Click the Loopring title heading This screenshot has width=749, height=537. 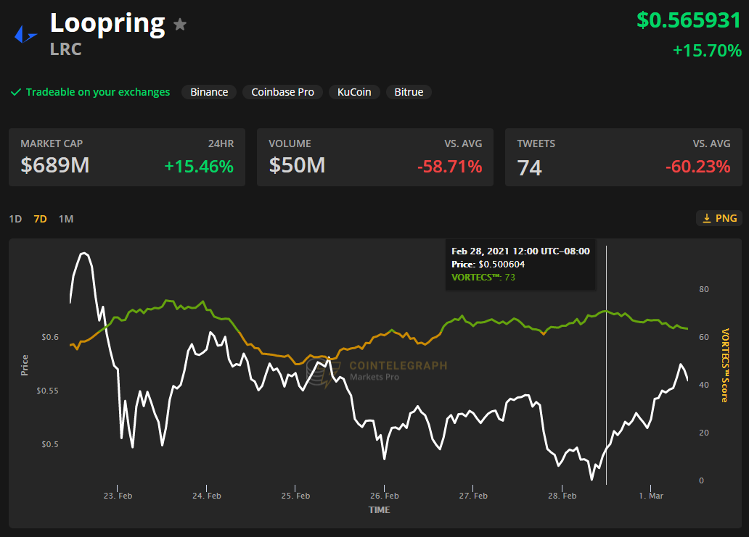pyautogui.click(x=107, y=23)
